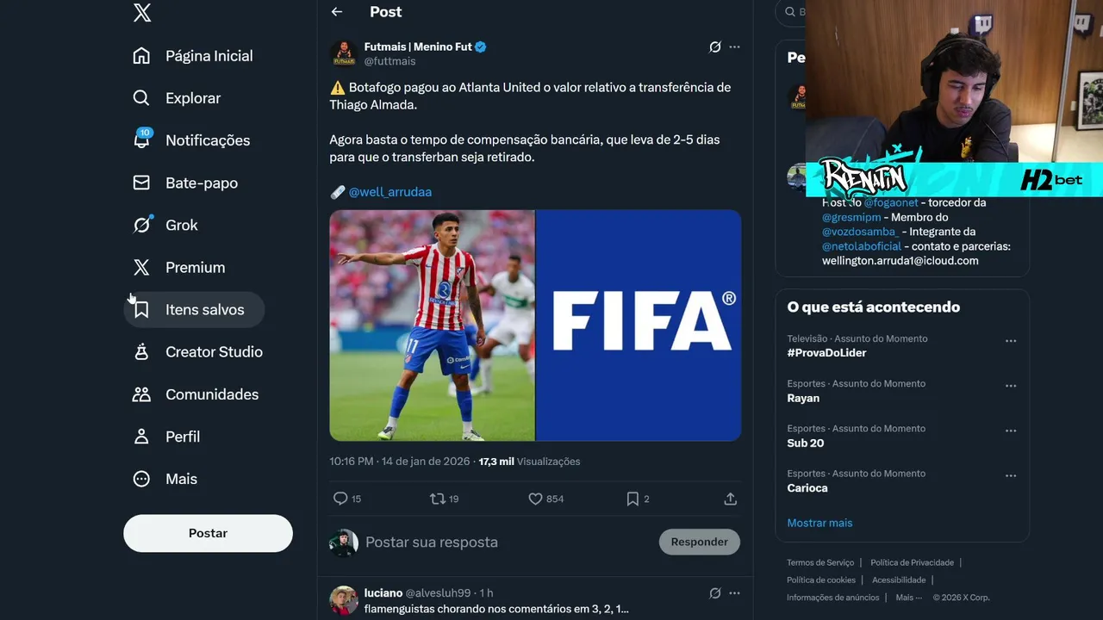Open the more options menu on Futmais post
This screenshot has height=620, width=1103.
(734, 47)
